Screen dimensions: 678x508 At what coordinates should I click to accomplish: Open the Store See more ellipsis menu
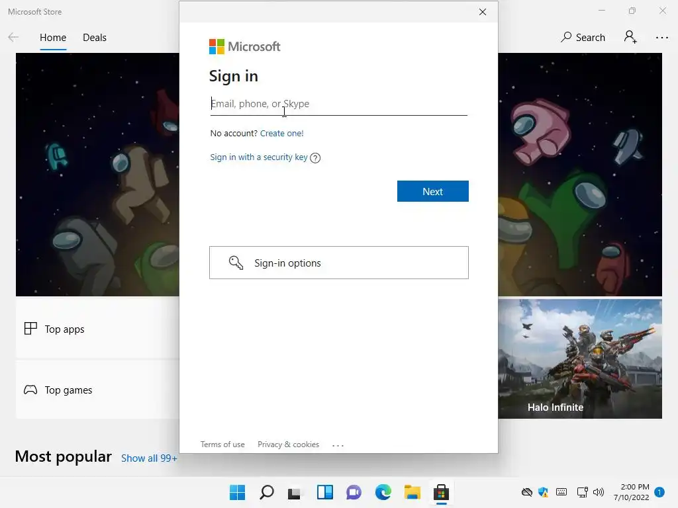click(661, 38)
